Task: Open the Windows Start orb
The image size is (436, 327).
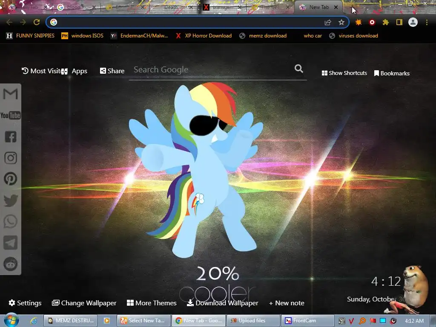Action: (11, 320)
